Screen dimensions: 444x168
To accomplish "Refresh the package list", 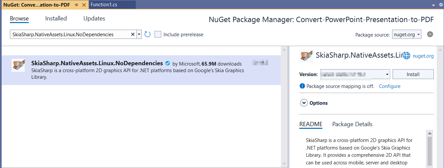I will [147, 34].
